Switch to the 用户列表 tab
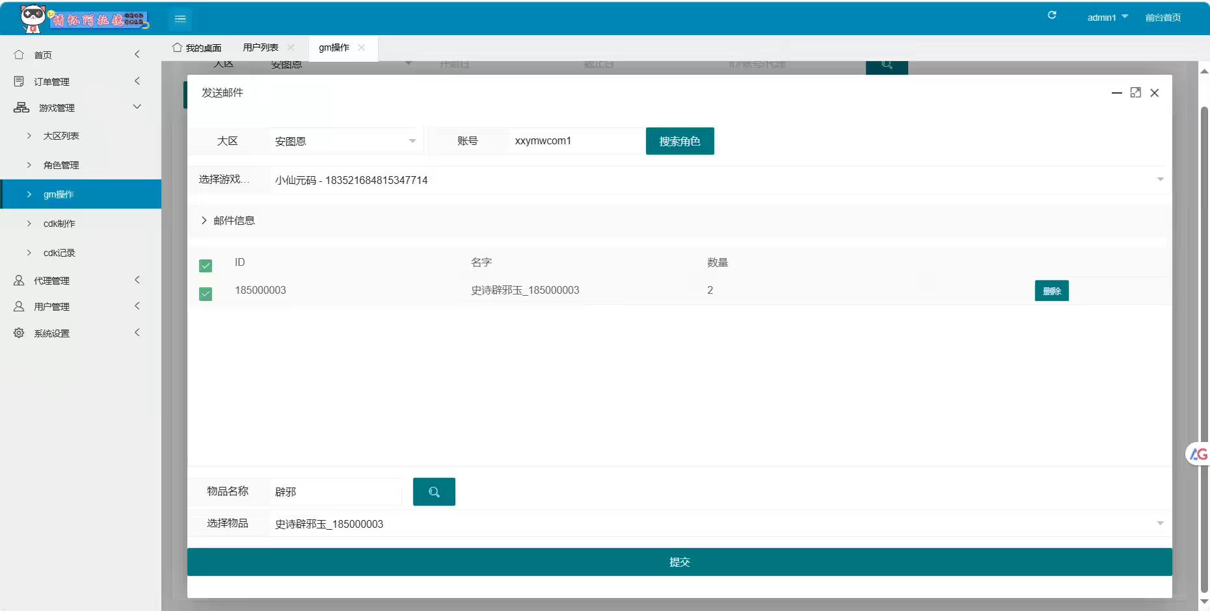 (x=260, y=47)
